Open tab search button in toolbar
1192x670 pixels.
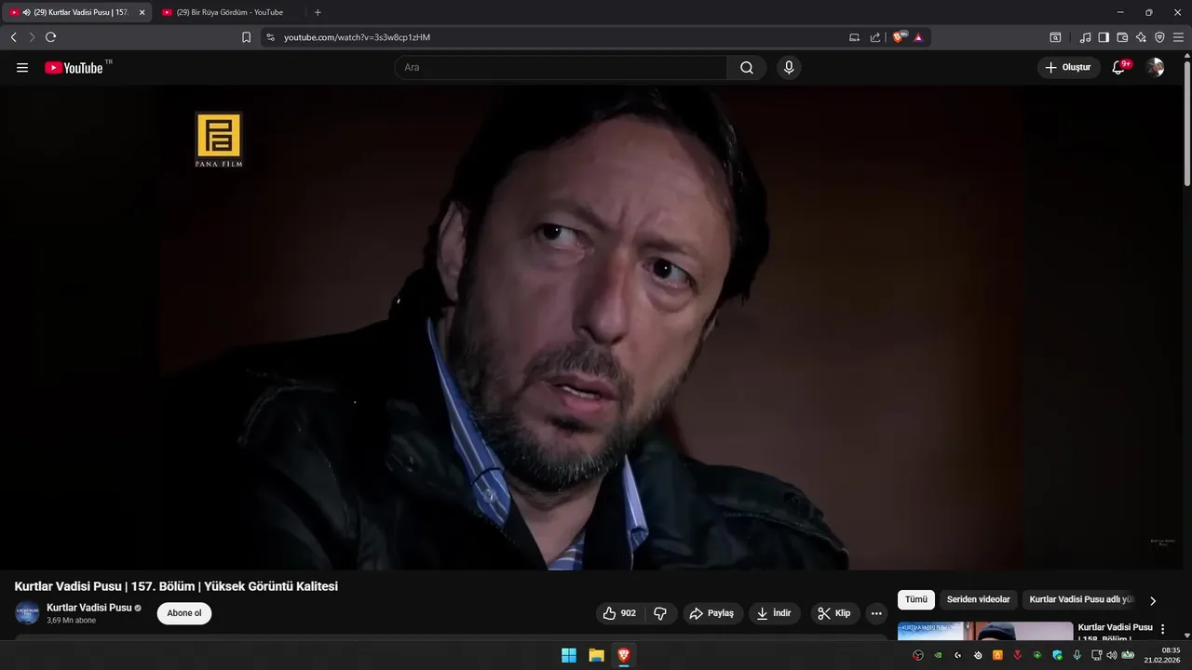tap(1055, 37)
